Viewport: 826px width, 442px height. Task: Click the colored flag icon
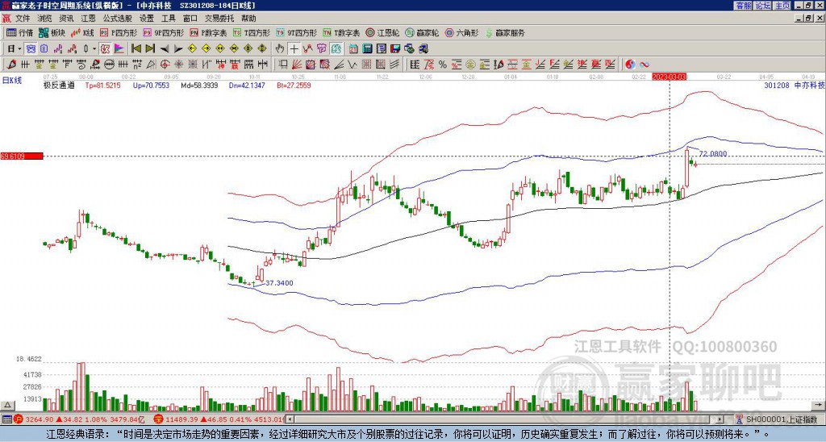click(x=119, y=49)
